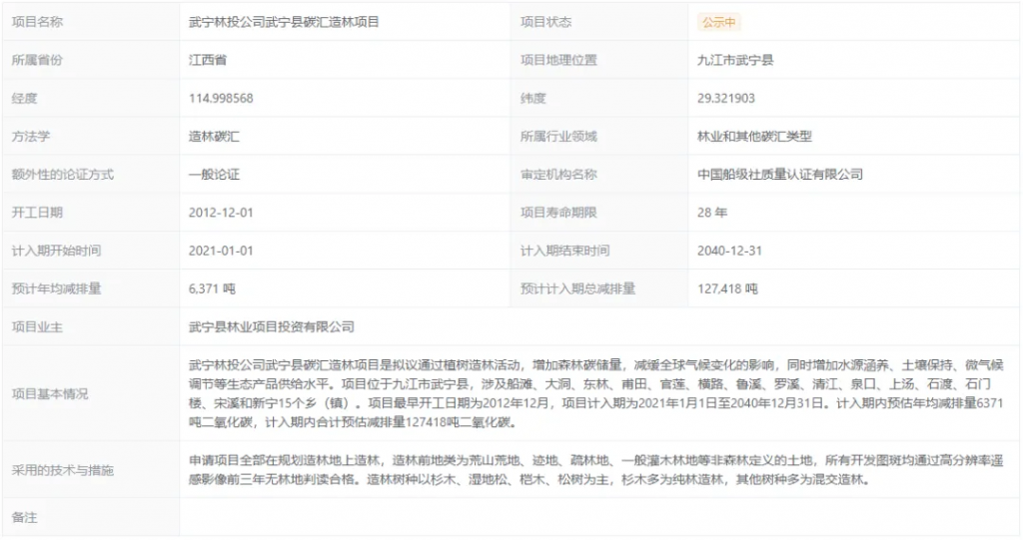Click industry value 林业和其他碳汇类型
This screenshot has width=1023, height=540.
[x=754, y=137]
